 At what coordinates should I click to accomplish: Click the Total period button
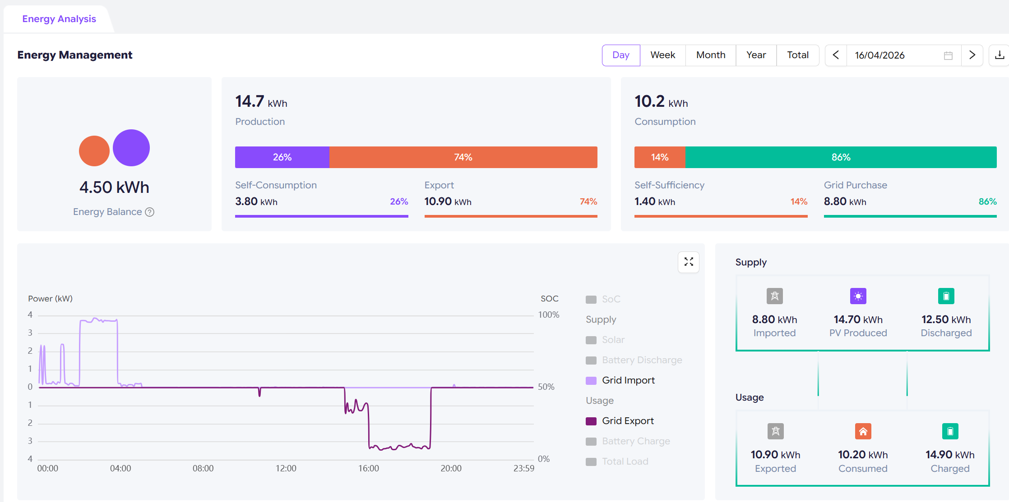pyautogui.click(x=798, y=55)
